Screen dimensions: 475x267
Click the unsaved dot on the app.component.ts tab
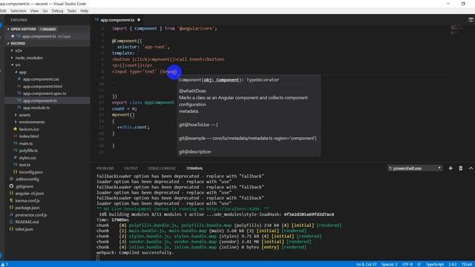tap(139, 20)
